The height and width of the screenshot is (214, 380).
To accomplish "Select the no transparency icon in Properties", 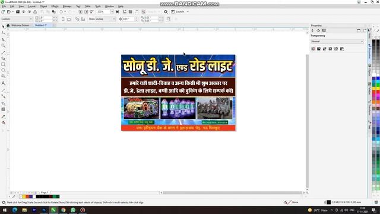I will pos(313,49).
